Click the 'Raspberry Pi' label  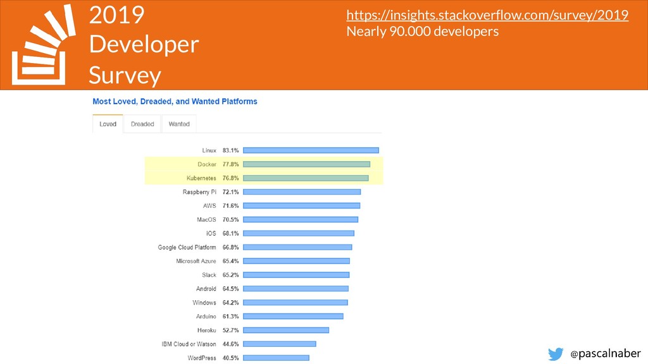[199, 192]
